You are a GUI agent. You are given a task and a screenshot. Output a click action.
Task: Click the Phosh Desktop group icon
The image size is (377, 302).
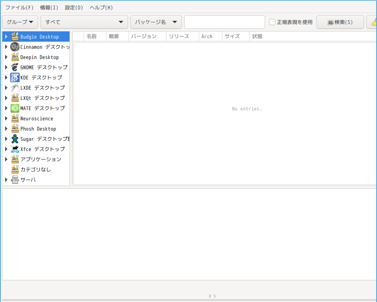pos(15,129)
